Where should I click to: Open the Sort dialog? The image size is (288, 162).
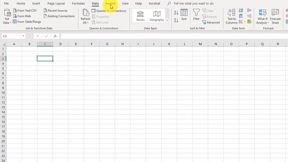pos(184,14)
